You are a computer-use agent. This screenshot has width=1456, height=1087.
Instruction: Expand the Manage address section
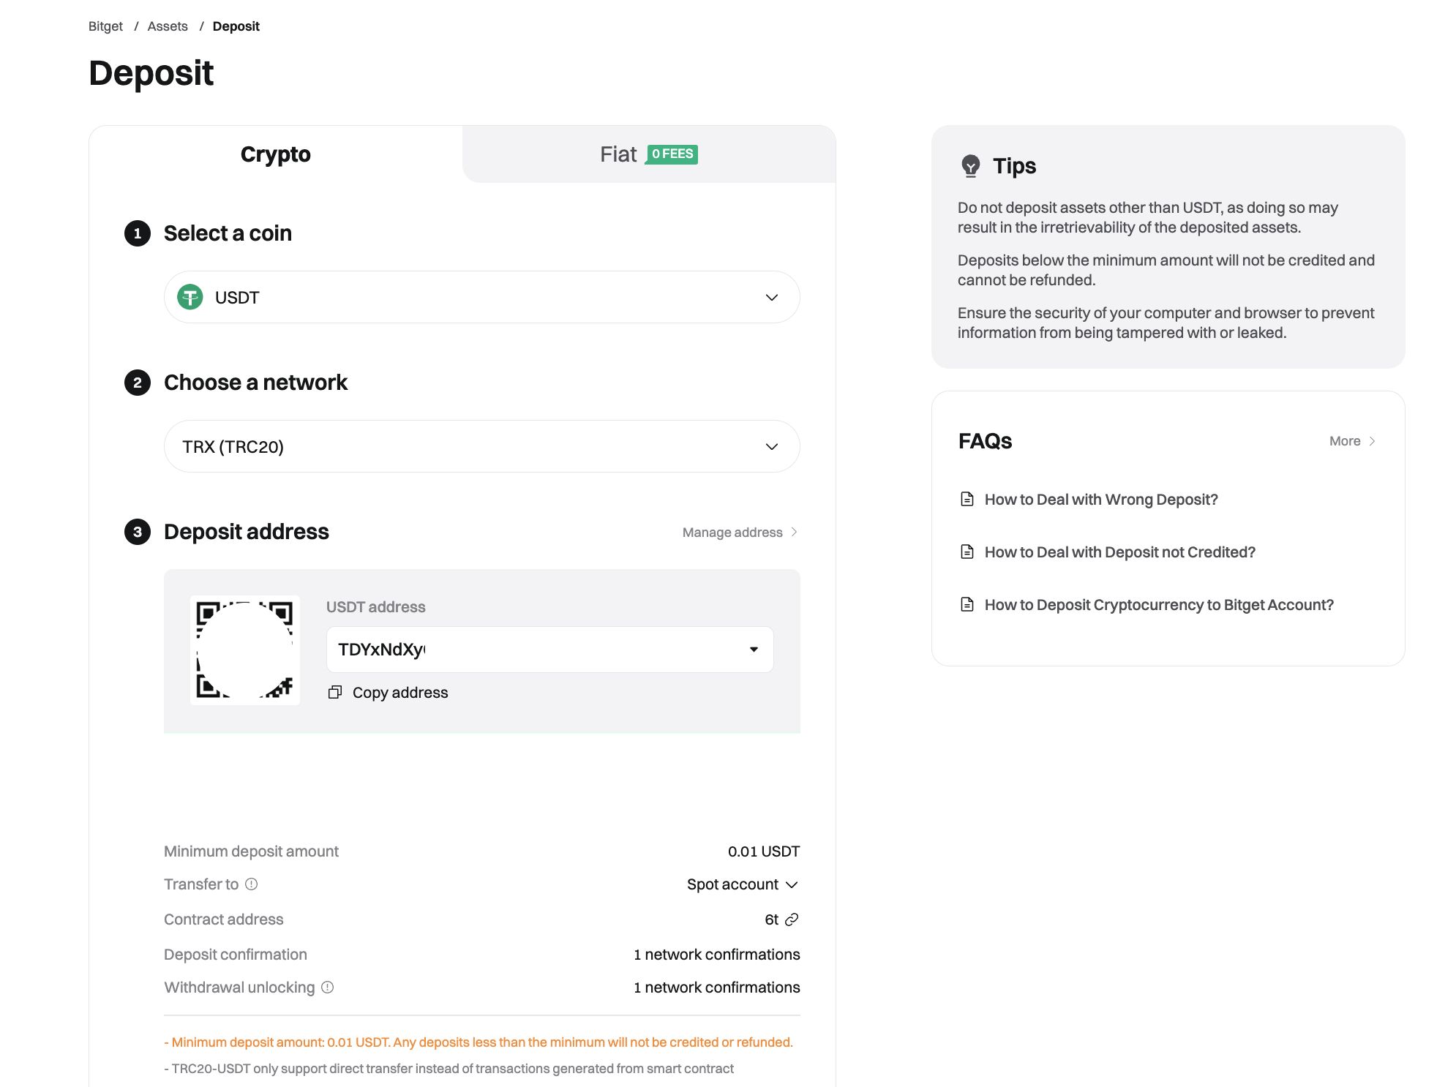(740, 532)
